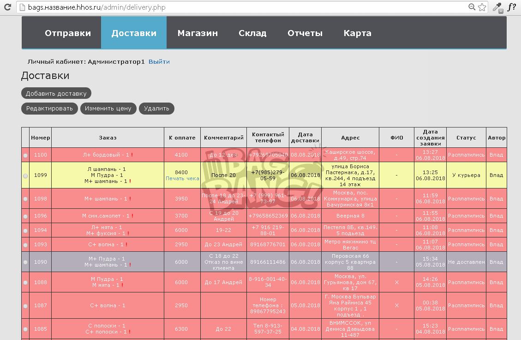Click the comment 19-22 in row 1094

[x=224, y=230]
